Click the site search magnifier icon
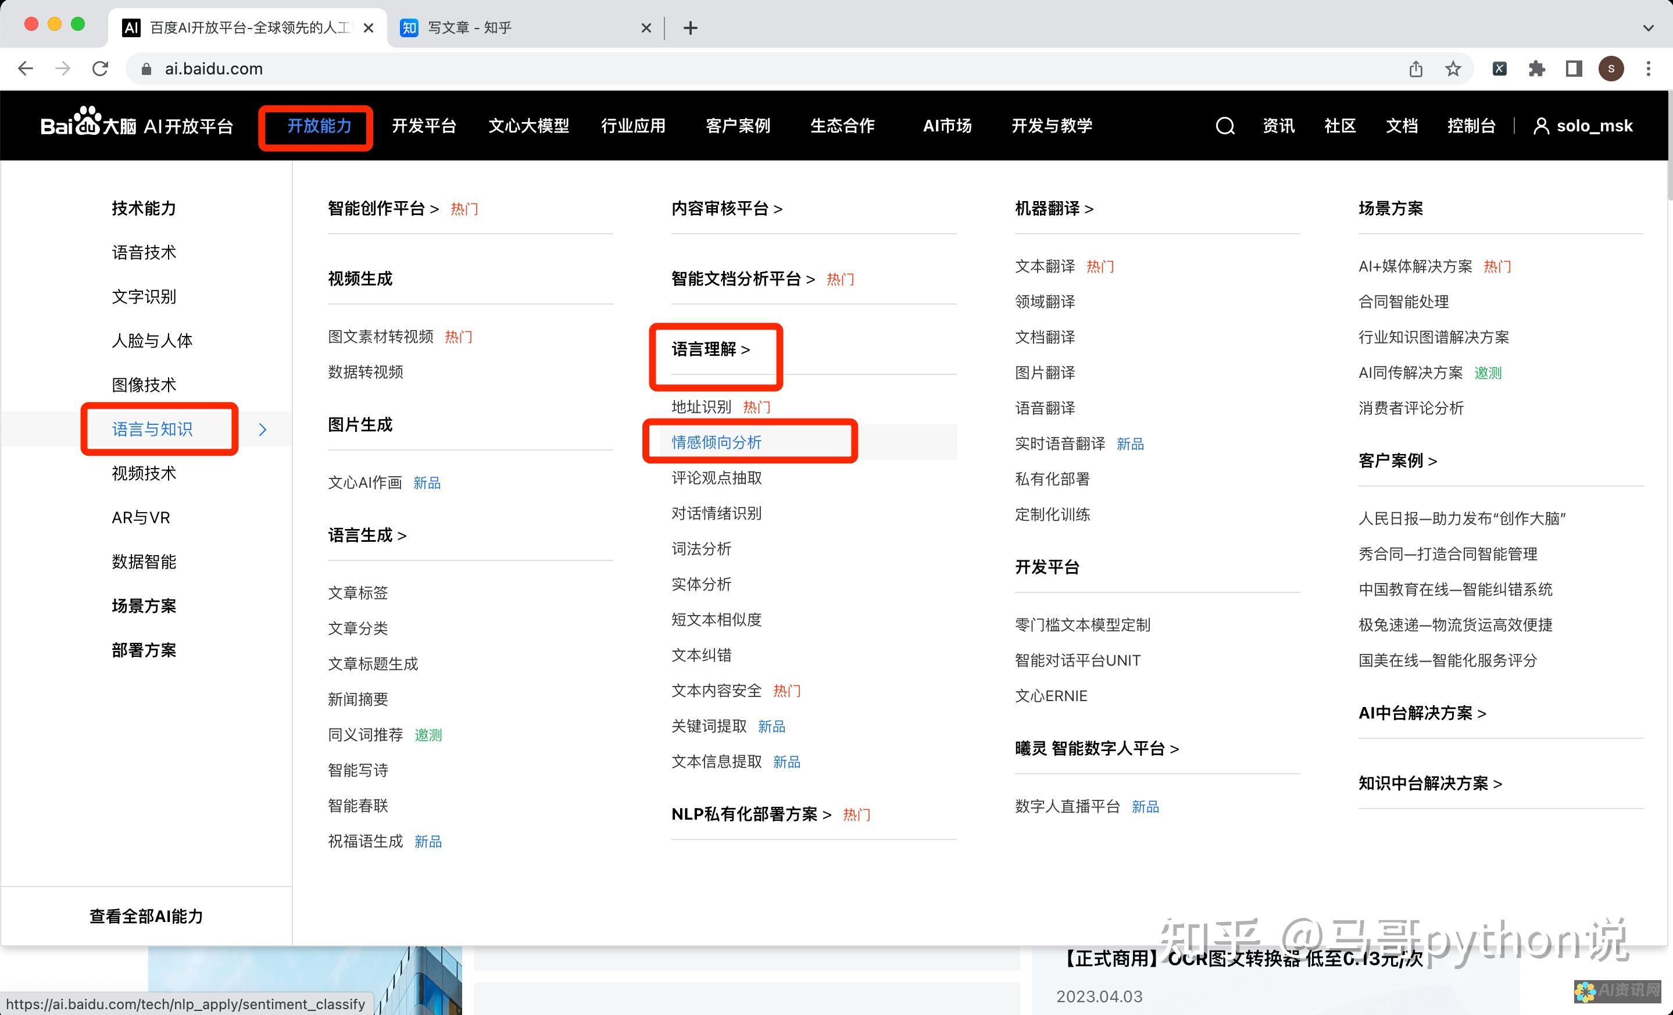 (1225, 126)
